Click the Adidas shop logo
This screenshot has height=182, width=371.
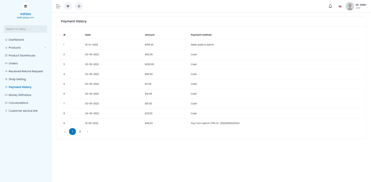pyautogui.click(x=25, y=6)
